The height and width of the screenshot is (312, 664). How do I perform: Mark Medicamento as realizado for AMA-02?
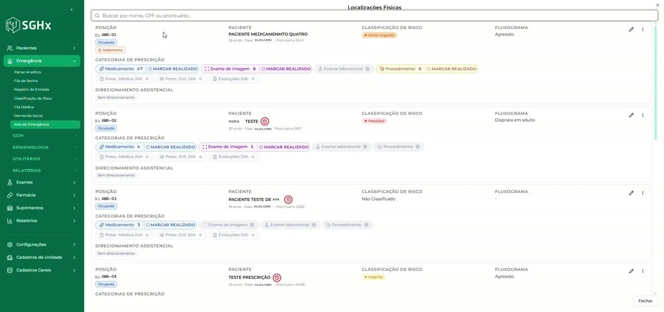171,147
